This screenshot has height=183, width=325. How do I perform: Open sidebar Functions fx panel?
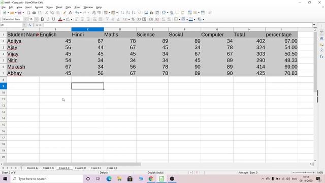[x=321, y=56]
